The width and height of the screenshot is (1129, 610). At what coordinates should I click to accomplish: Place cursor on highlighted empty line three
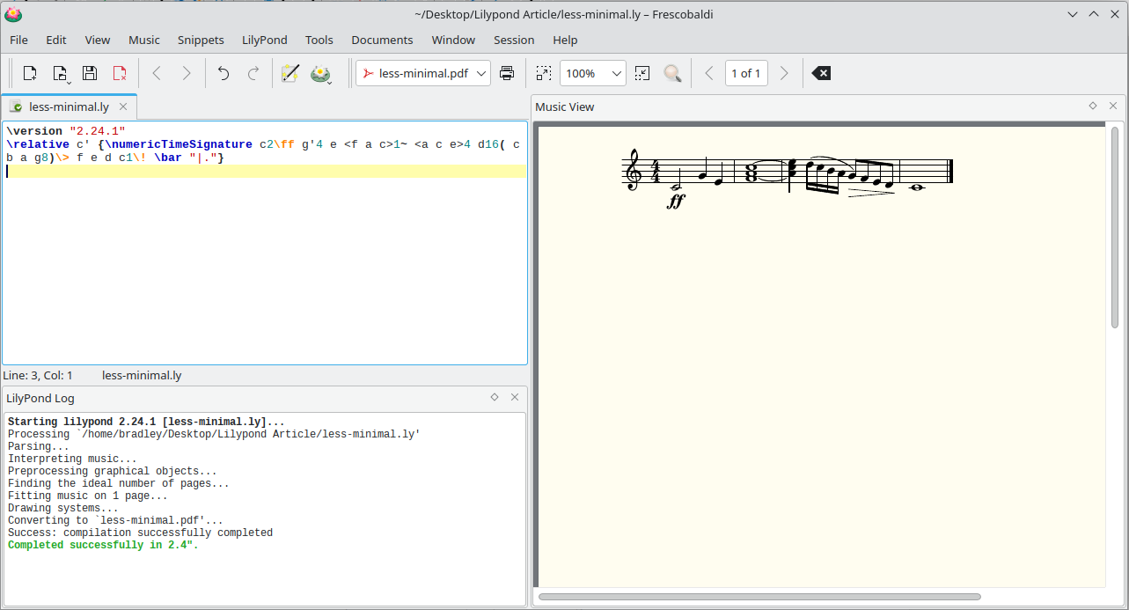pos(266,171)
